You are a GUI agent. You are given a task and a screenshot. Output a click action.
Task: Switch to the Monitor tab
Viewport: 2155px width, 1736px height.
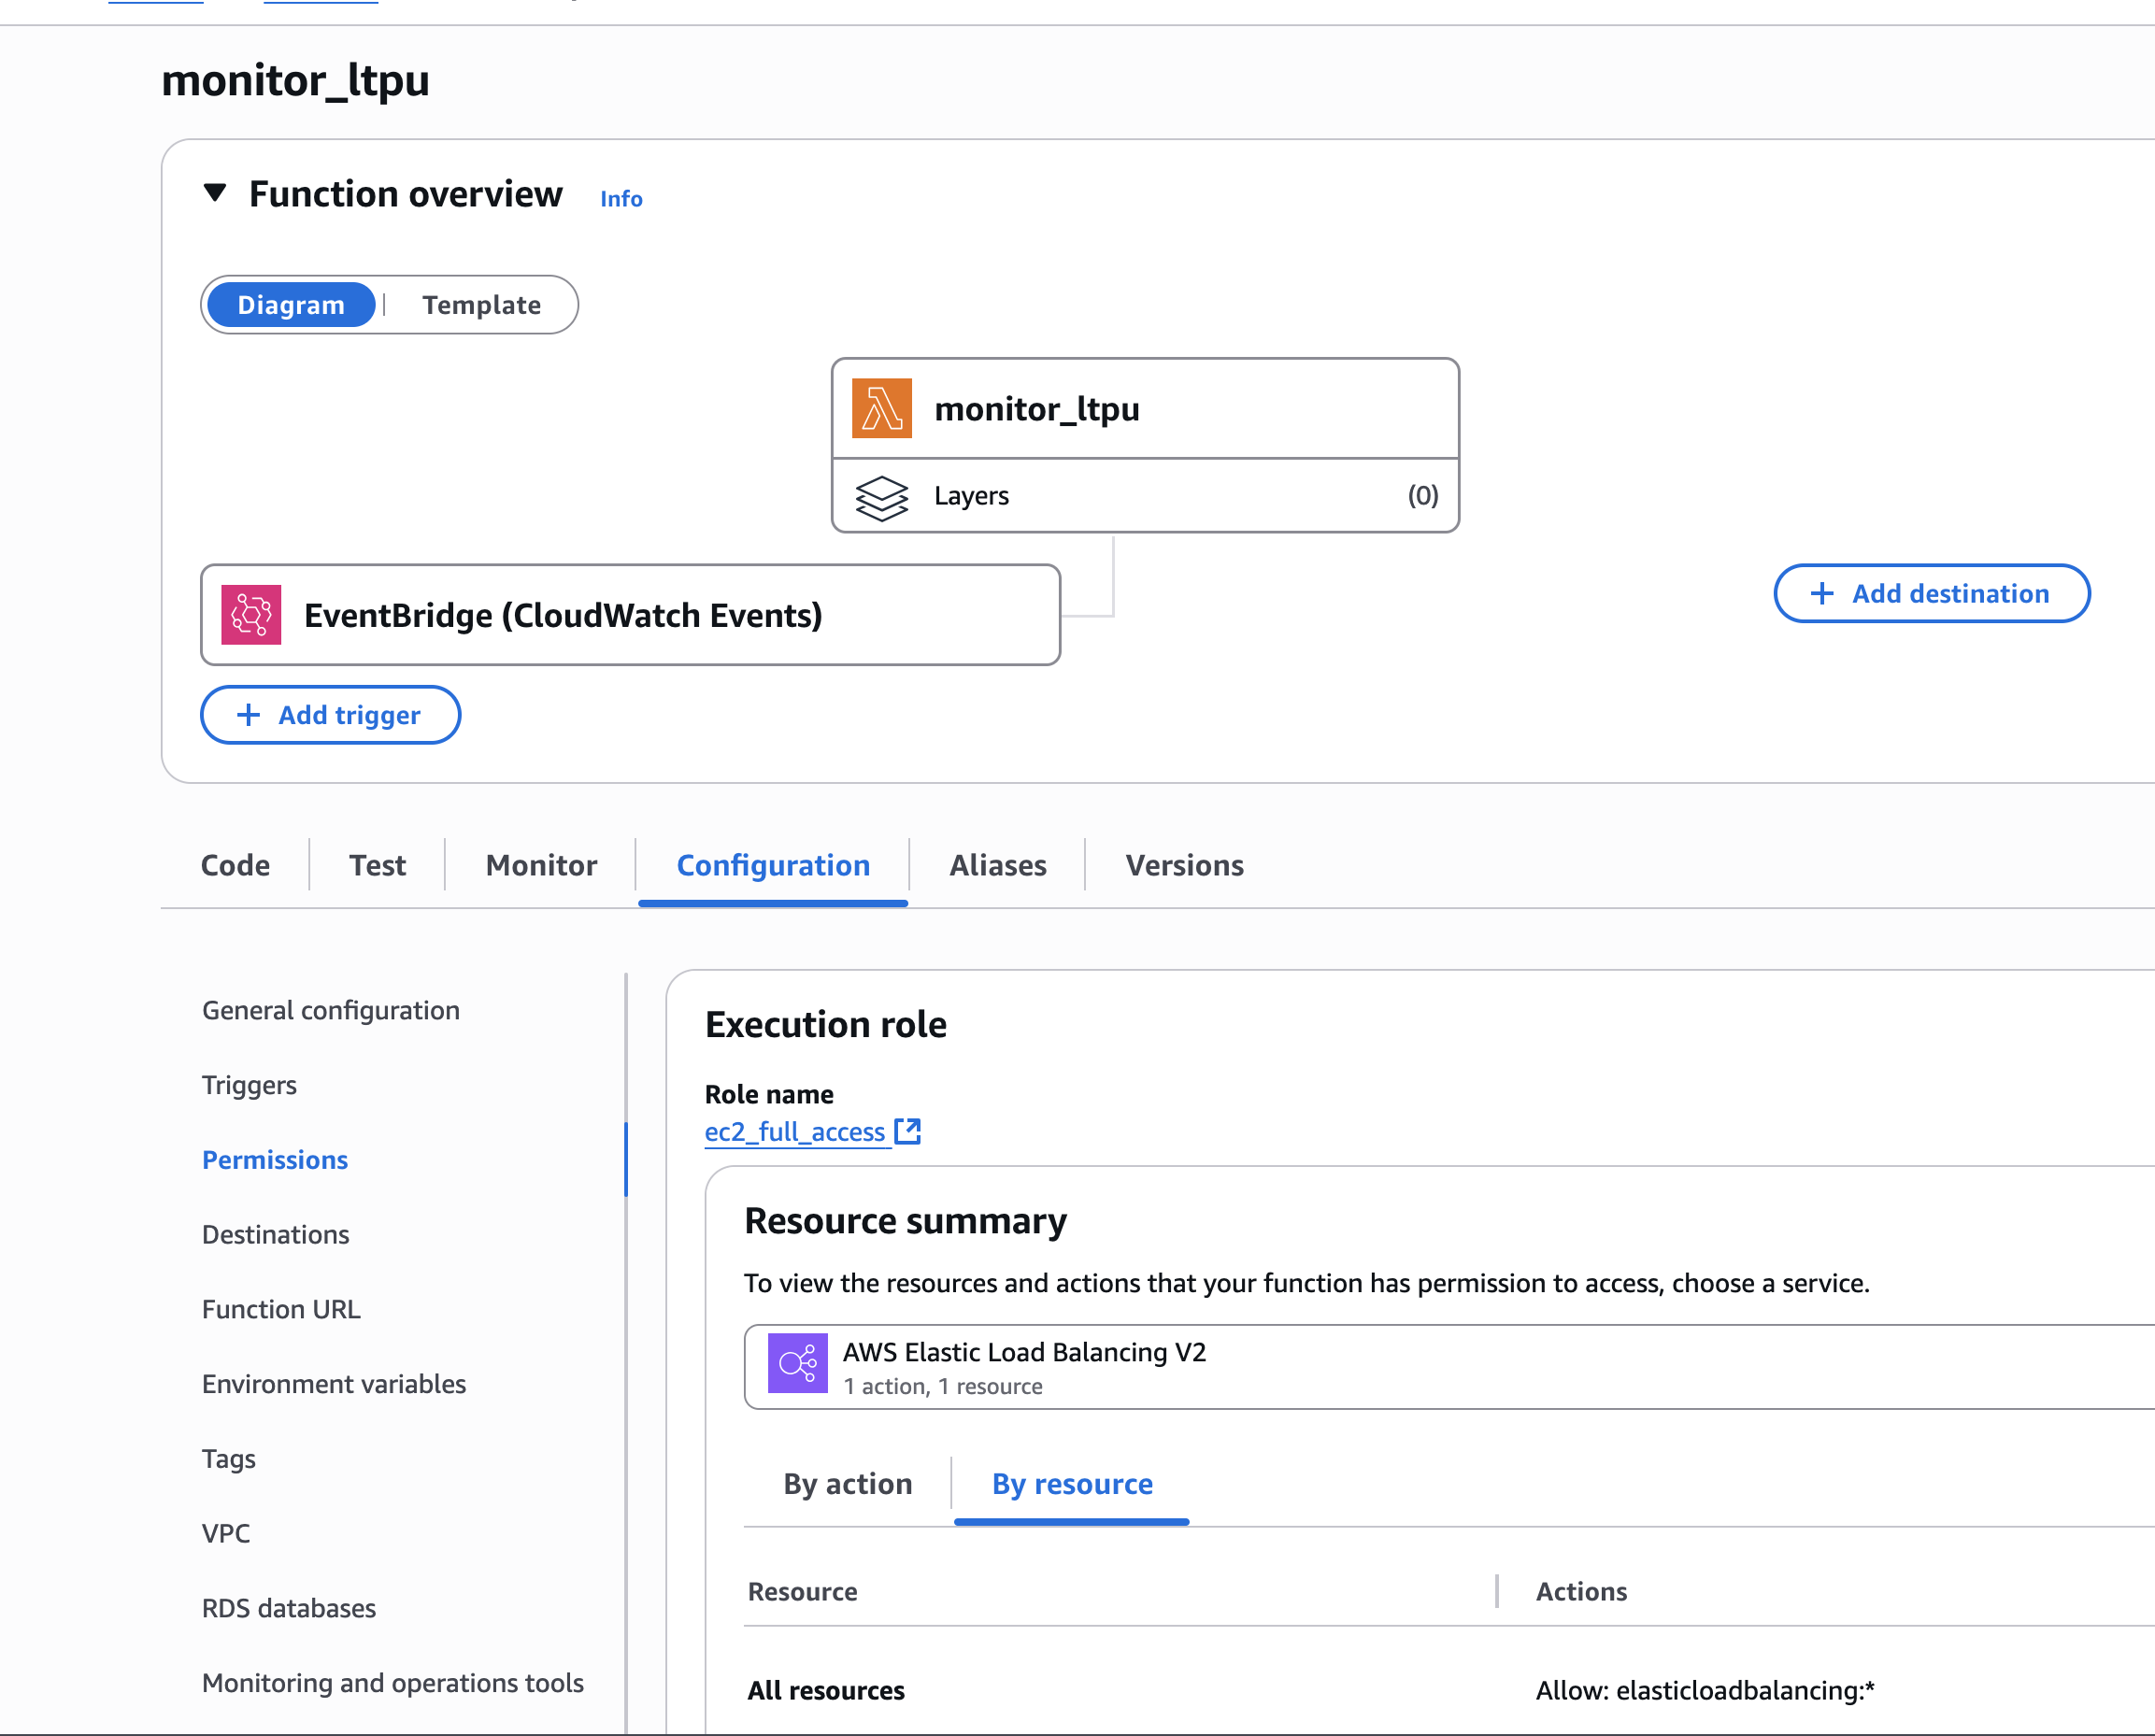pos(541,865)
